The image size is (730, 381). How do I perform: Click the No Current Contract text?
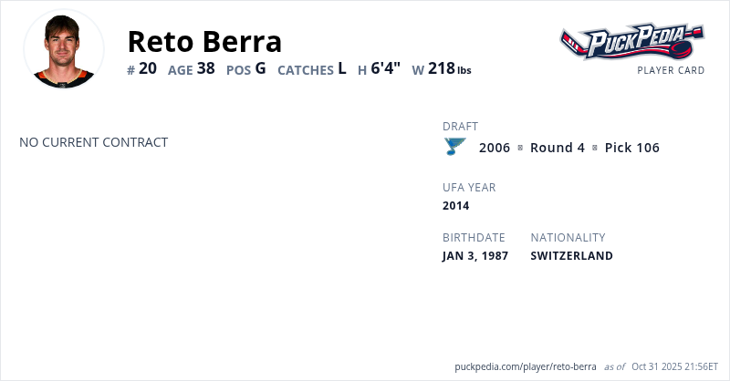pos(93,142)
